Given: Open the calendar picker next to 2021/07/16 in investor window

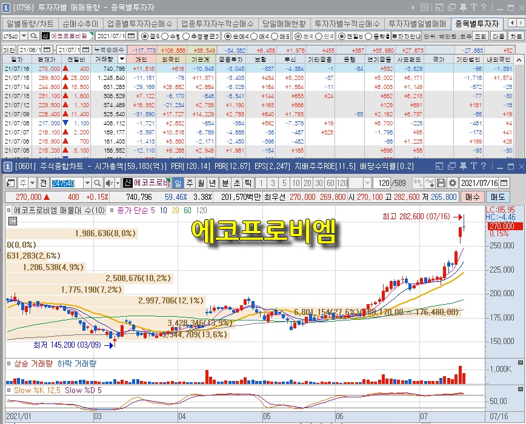Looking at the screenshot, I should [131, 36].
